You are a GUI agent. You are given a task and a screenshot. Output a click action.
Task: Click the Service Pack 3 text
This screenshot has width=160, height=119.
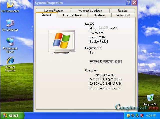[x=99, y=42]
